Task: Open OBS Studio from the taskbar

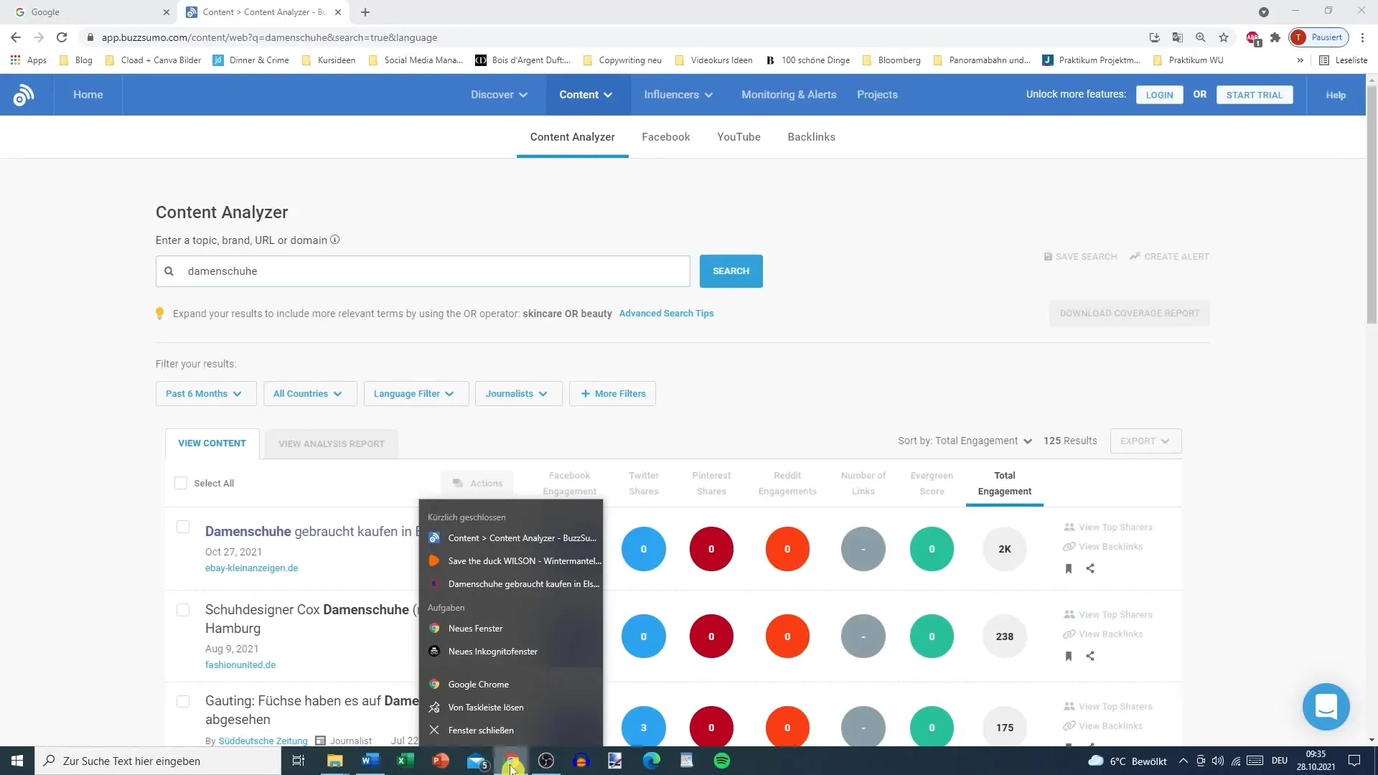Action: pyautogui.click(x=546, y=761)
